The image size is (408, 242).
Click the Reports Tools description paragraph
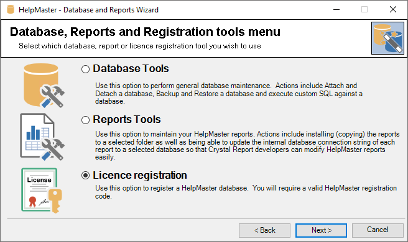(247, 146)
